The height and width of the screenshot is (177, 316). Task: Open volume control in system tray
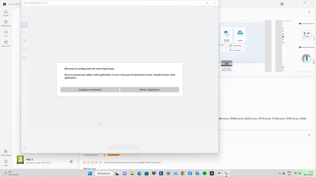300,174
